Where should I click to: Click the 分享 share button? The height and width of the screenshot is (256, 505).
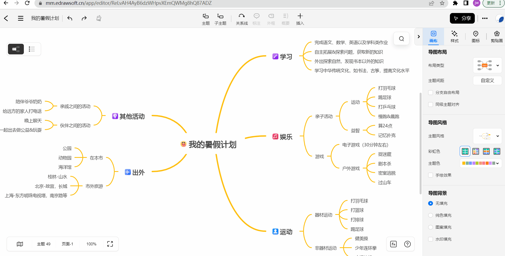[462, 18]
